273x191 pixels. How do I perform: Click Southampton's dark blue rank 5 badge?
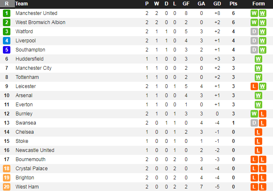coord(7,50)
